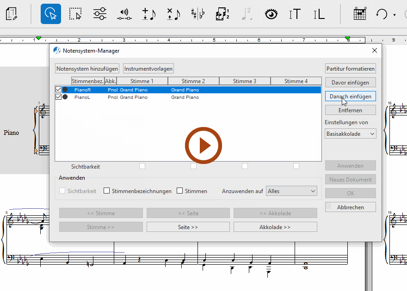
Task: Click the Partitur formatieren button
Action: click(x=350, y=69)
